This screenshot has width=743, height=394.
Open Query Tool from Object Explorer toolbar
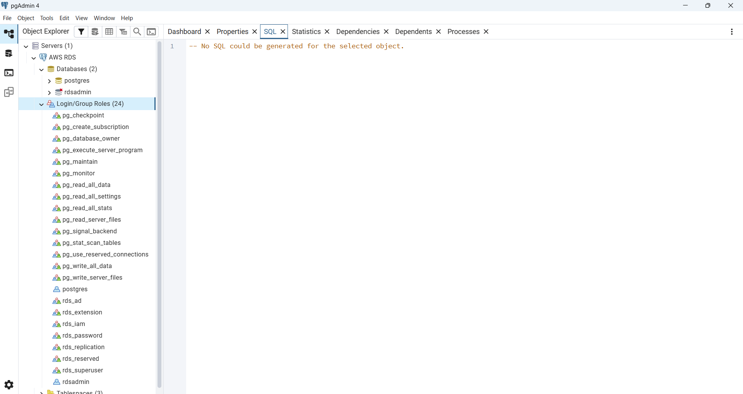pos(95,32)
